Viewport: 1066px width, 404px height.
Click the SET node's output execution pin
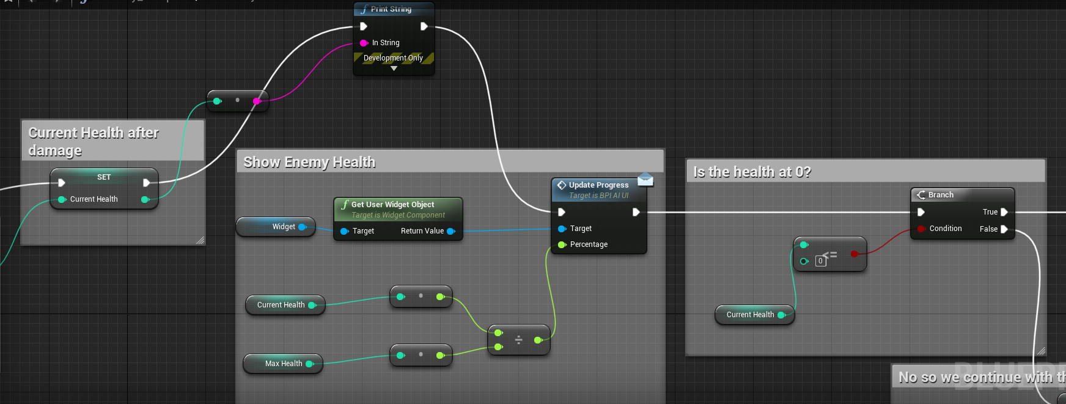tap(146, 183)
